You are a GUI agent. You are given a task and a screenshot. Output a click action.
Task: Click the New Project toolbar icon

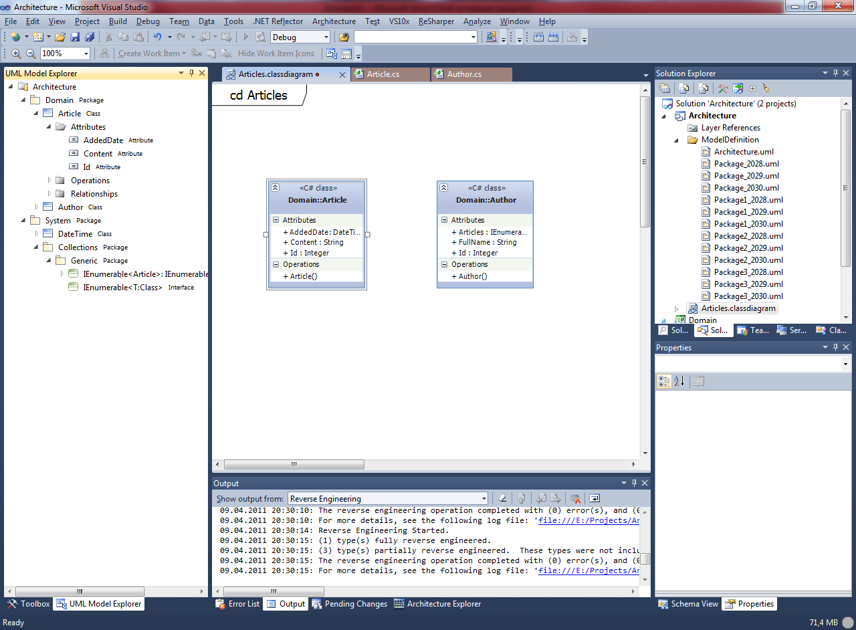pos(15,37)
